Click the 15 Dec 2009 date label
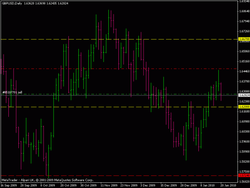Image resolution: width=250 pixels, height=188 pixels. click(x=168, y=186)
